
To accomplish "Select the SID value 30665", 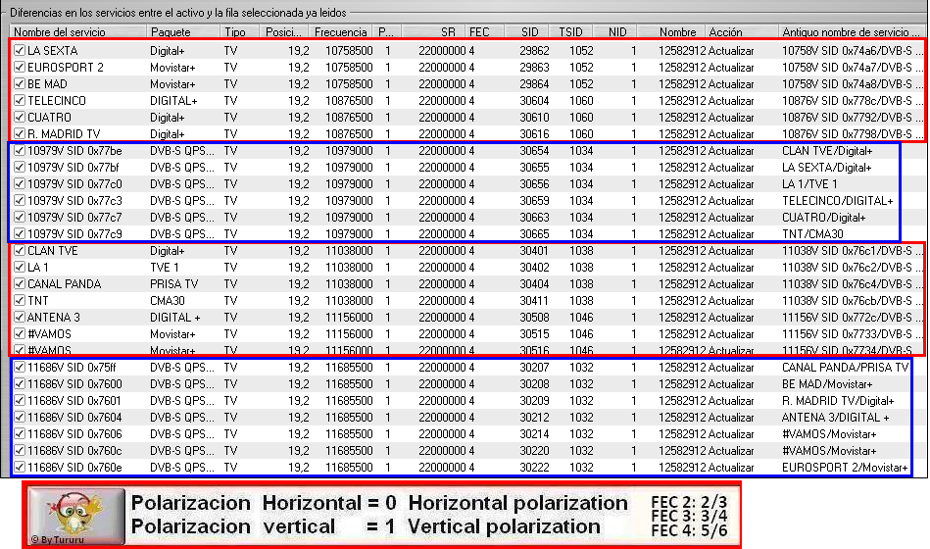I will (534, 234).
